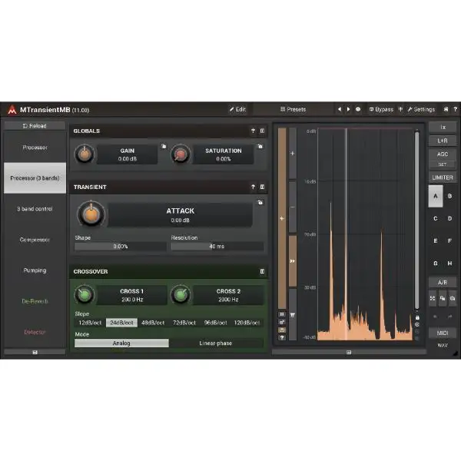461x461 pixels.
Task: Click the Transient panel presets icon
Action: (262, 187)
